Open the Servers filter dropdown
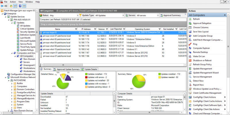 point(158,15)
